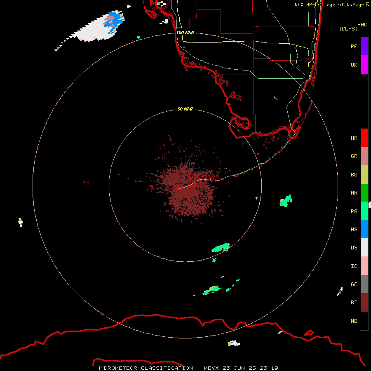371x371 pixels.
Task: Click the GR legend label text
Action: tap(354, 156)
